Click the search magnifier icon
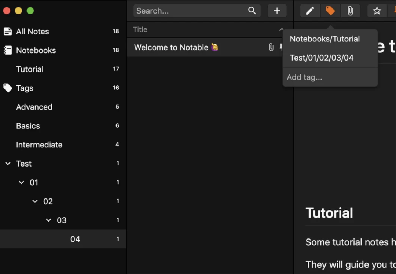This screenshot has width=396, height=274. pos(252,11)
